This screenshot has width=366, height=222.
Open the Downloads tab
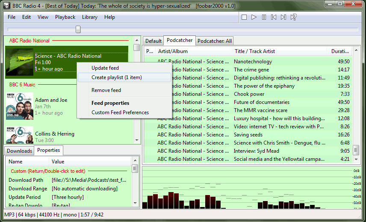coord(19,151)
